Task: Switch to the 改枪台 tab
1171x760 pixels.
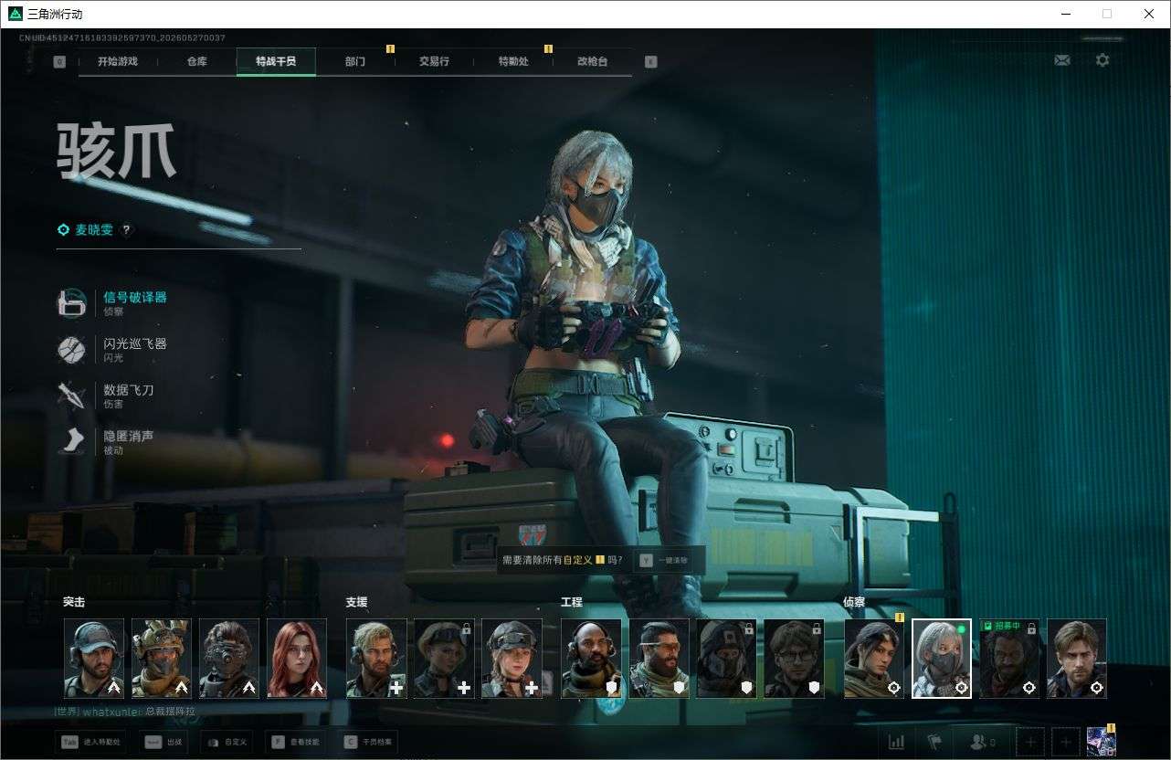Action: (x=592, y=61)
